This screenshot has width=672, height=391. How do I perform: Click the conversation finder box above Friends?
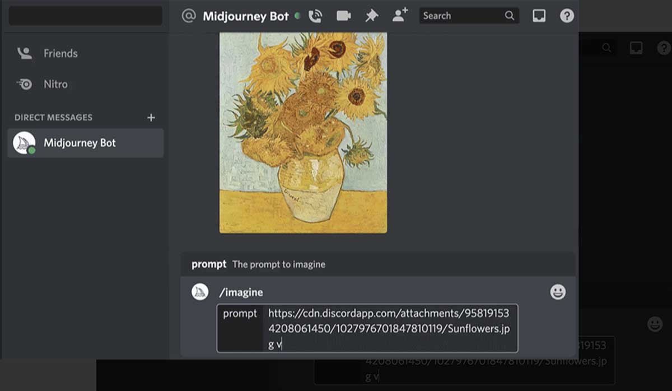[86, 16]
